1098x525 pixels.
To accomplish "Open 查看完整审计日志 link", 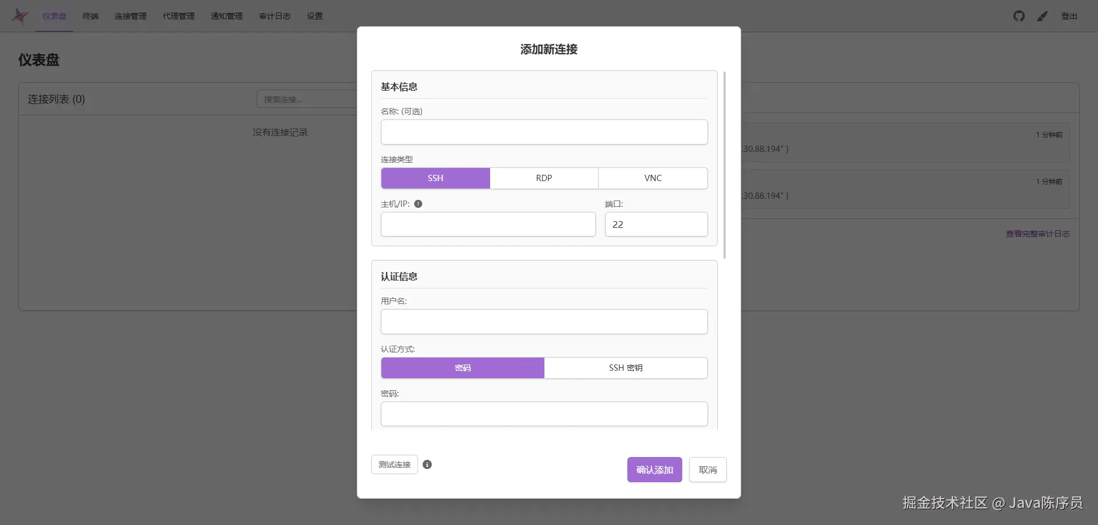I will [x=1037, y=234].
